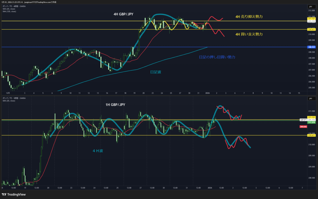Image resolution: width=318 pixels, height=199 pixels.
Task: Select the ポンド/円 4時間 OANDA symbol title
Action: (14, 7)
